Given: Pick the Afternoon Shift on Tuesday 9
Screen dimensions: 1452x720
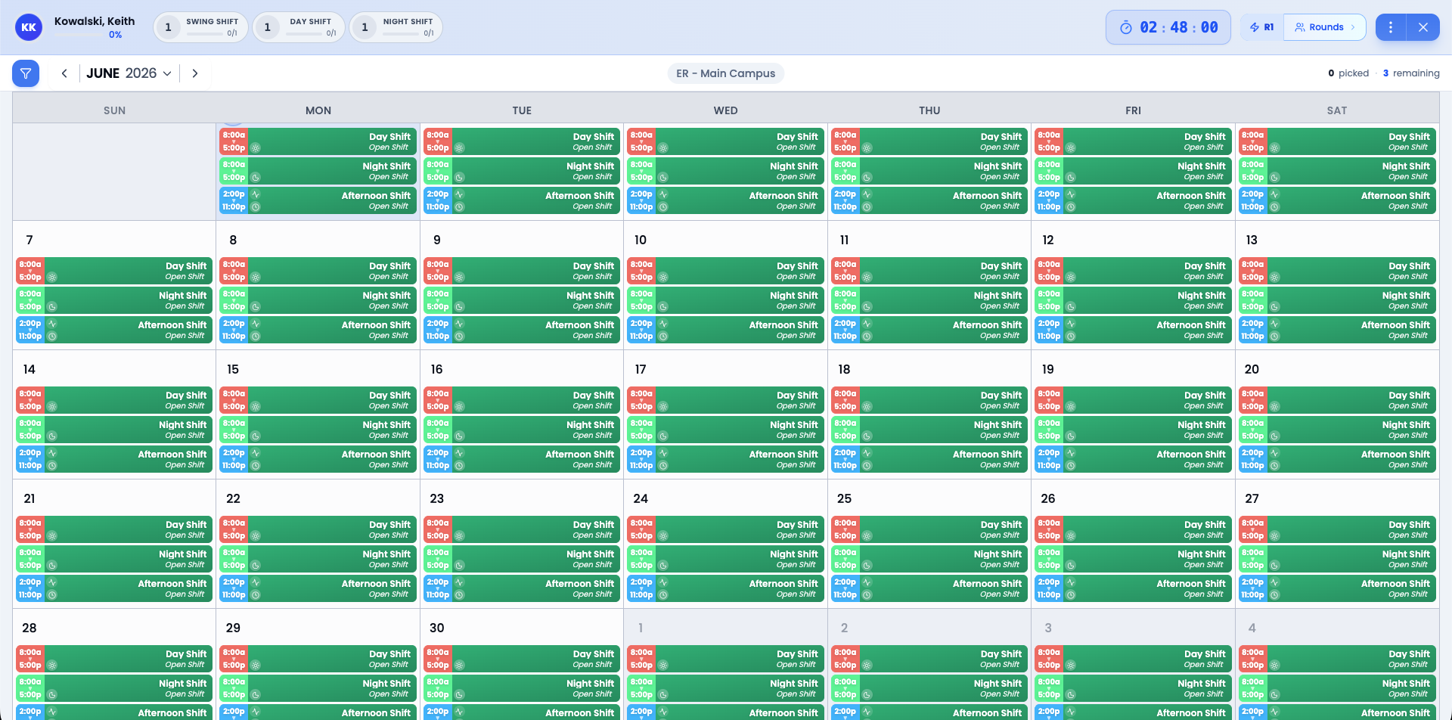Looking at the screenshot, I should point(522,330).
